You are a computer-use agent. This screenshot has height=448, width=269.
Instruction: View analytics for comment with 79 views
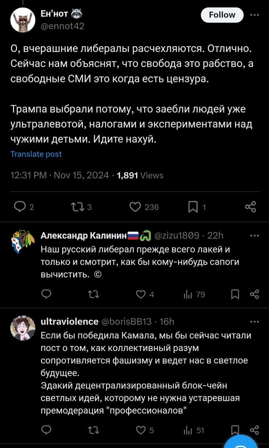coord(188,294)
